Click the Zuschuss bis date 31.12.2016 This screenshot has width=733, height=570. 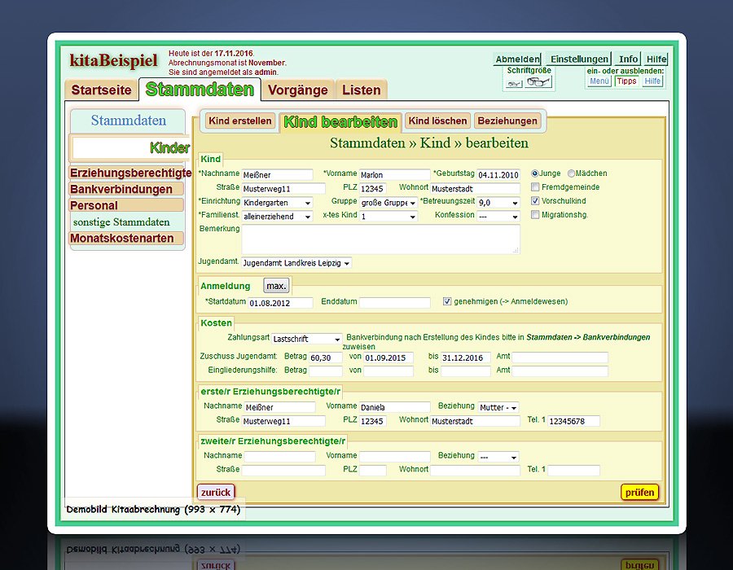466,358
